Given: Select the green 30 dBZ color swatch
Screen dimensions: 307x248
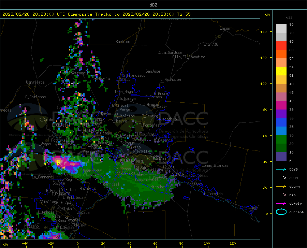Looking at the screenshot, I should point(281,140).
